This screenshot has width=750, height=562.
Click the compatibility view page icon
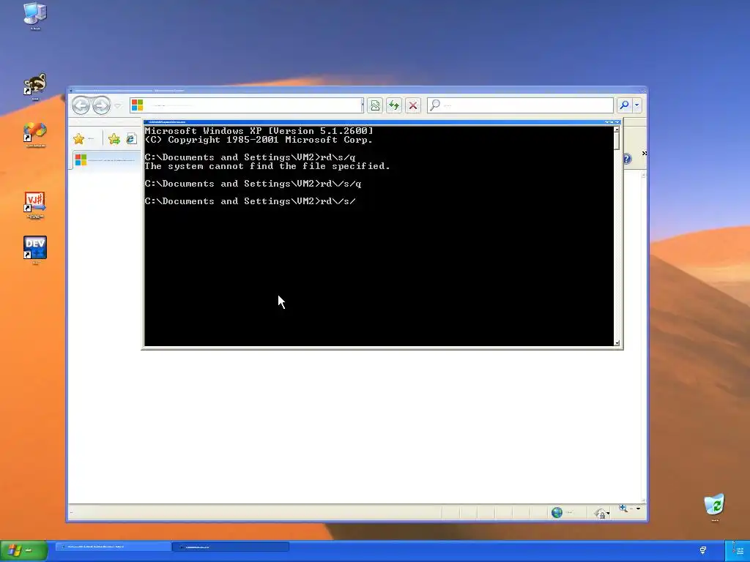375,105
